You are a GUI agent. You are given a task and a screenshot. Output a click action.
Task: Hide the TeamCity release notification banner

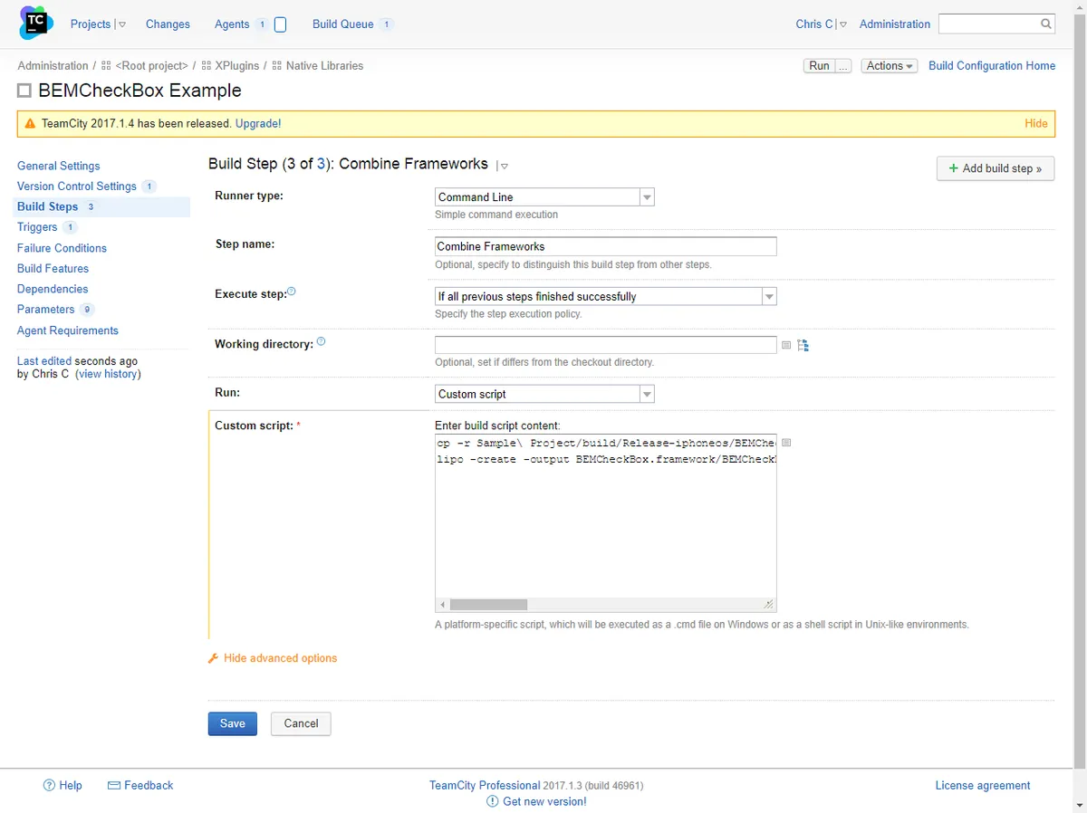(1036, 124)
